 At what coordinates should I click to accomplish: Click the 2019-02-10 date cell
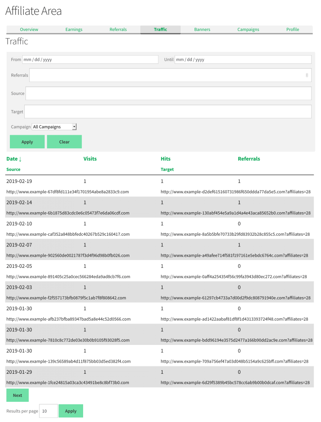(19, 224)
